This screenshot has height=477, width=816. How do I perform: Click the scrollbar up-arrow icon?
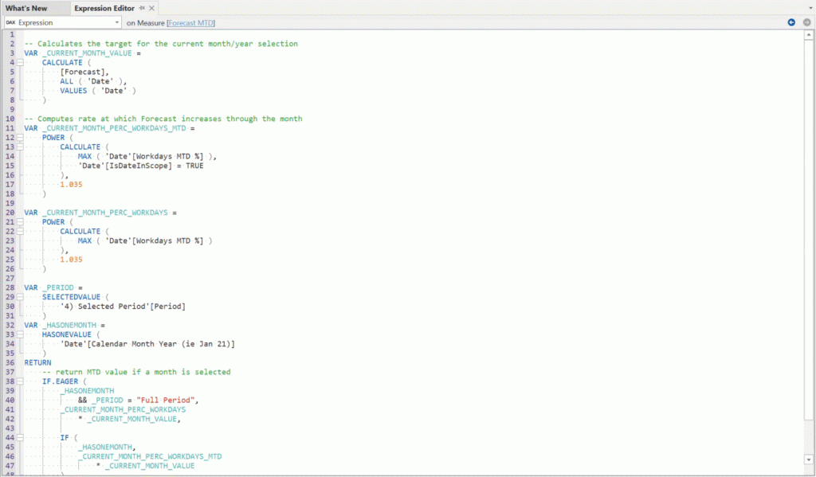[809, 35]
